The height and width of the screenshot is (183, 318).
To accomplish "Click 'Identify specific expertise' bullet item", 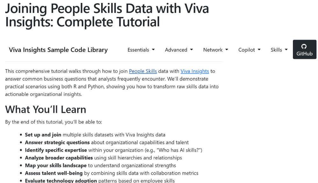I will [56, 150].
